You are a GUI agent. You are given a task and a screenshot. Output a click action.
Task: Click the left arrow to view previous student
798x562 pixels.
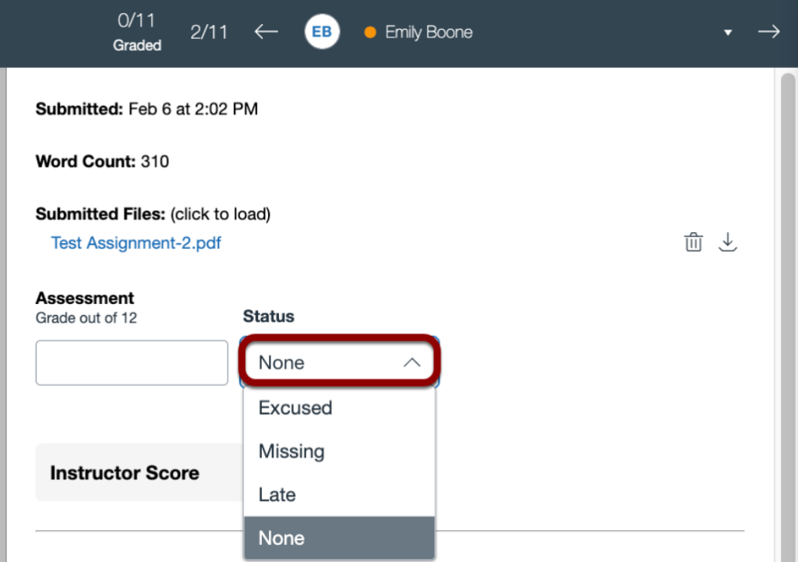(x=266, y=31)
